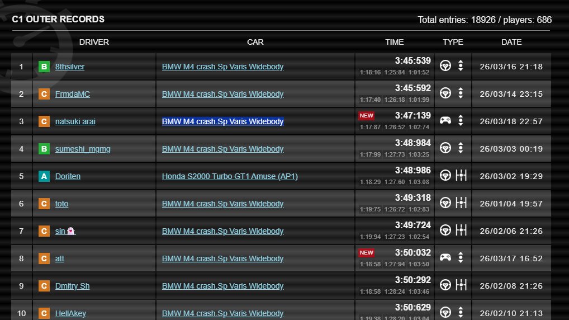The image size is (569, 320).
Task: Open driver profile att
Action: tap(59, 258)
